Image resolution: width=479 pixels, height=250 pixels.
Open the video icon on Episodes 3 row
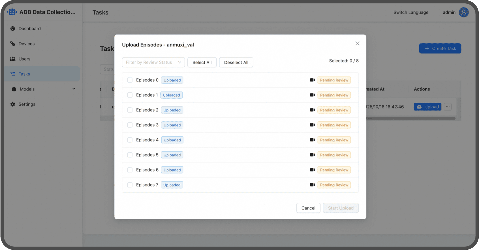(x=312, y=125)
